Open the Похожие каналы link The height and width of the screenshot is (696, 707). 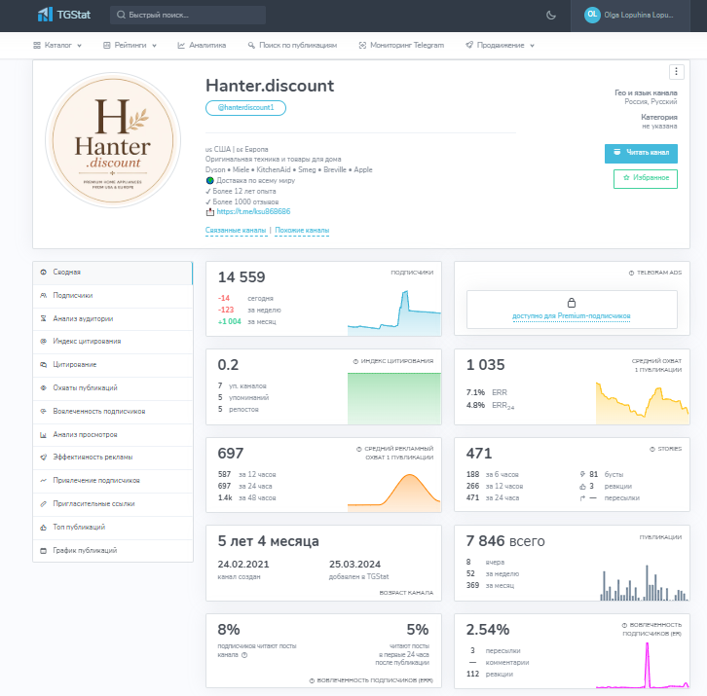(x=302, y=230)
